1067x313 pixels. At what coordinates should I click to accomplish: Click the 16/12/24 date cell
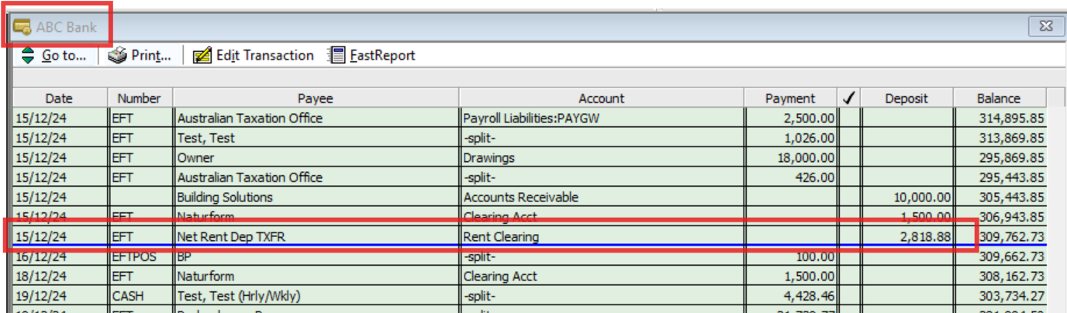[60, 256]
